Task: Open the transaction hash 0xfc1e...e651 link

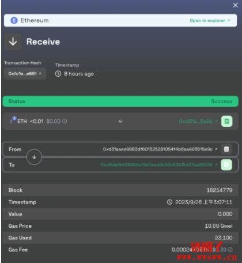Action: tap(25, 73)
